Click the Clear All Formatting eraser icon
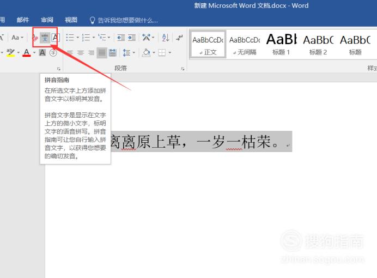The image size is (377, 278). 35,38
